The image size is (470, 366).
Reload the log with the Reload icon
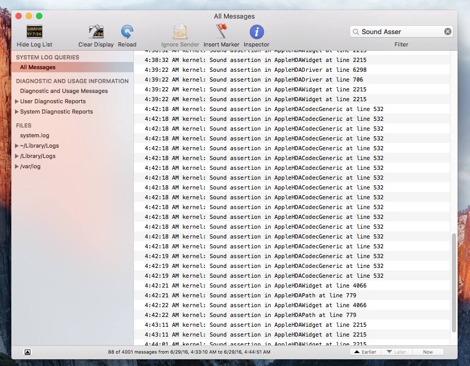point(127,32)
